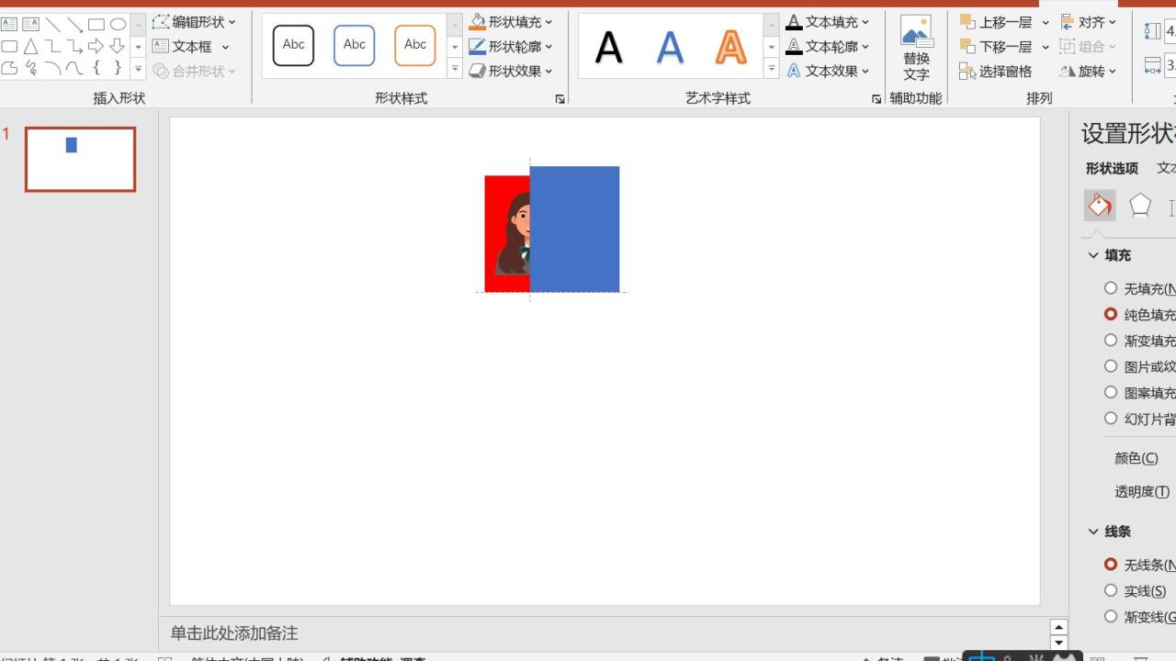Open the Align (对齐) dropdown
Screen dimensions: 1176x661
tap(1090, 22)
